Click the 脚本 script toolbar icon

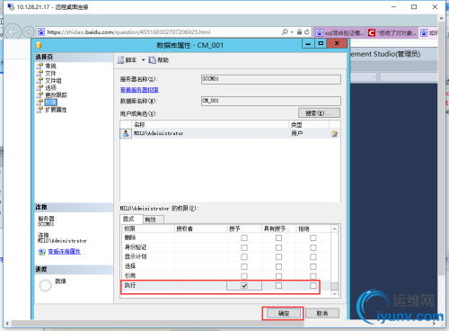[x=120, y=60]
